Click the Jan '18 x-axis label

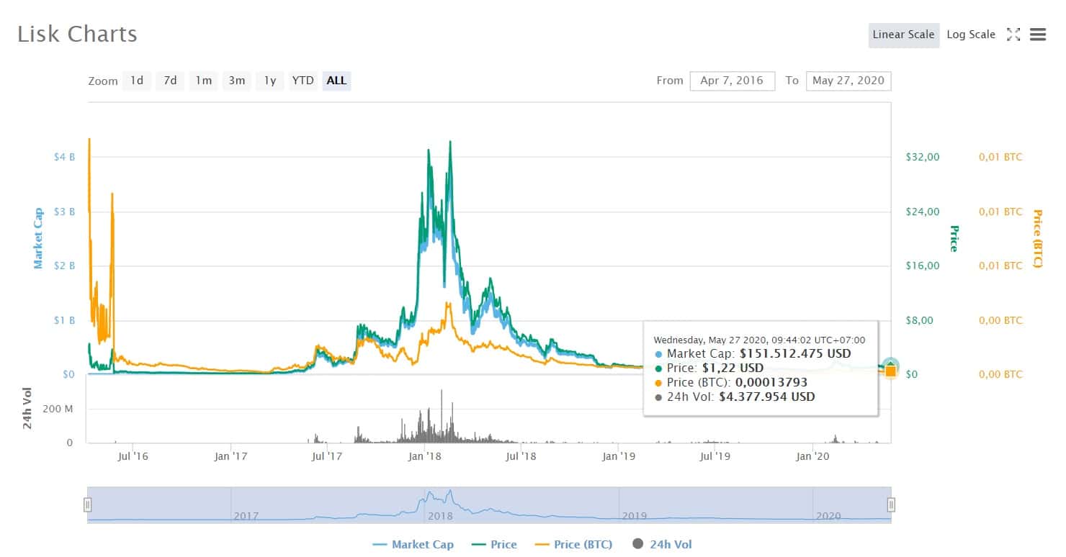click(x=425, y=456)
